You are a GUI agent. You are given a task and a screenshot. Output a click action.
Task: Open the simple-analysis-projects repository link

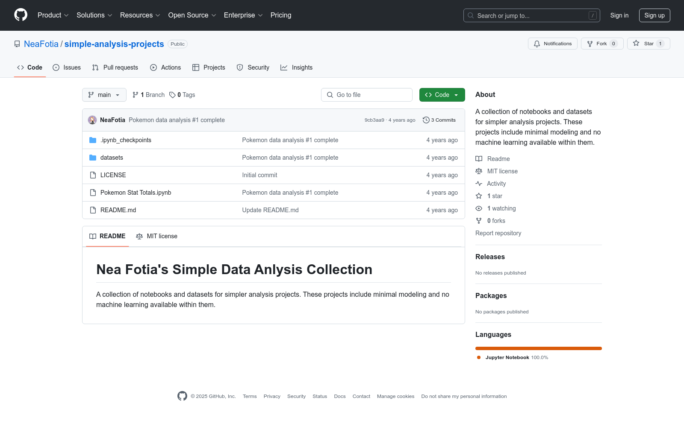pyautogui.click(x=114, y=44)
